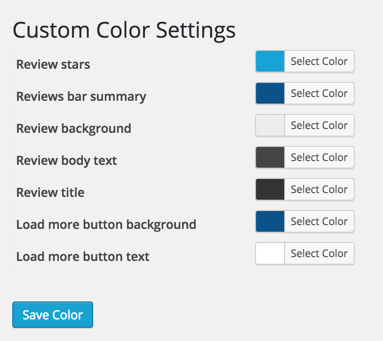Open Select Color for Review body text
This screenshot has width=383, height=341.
319,157
